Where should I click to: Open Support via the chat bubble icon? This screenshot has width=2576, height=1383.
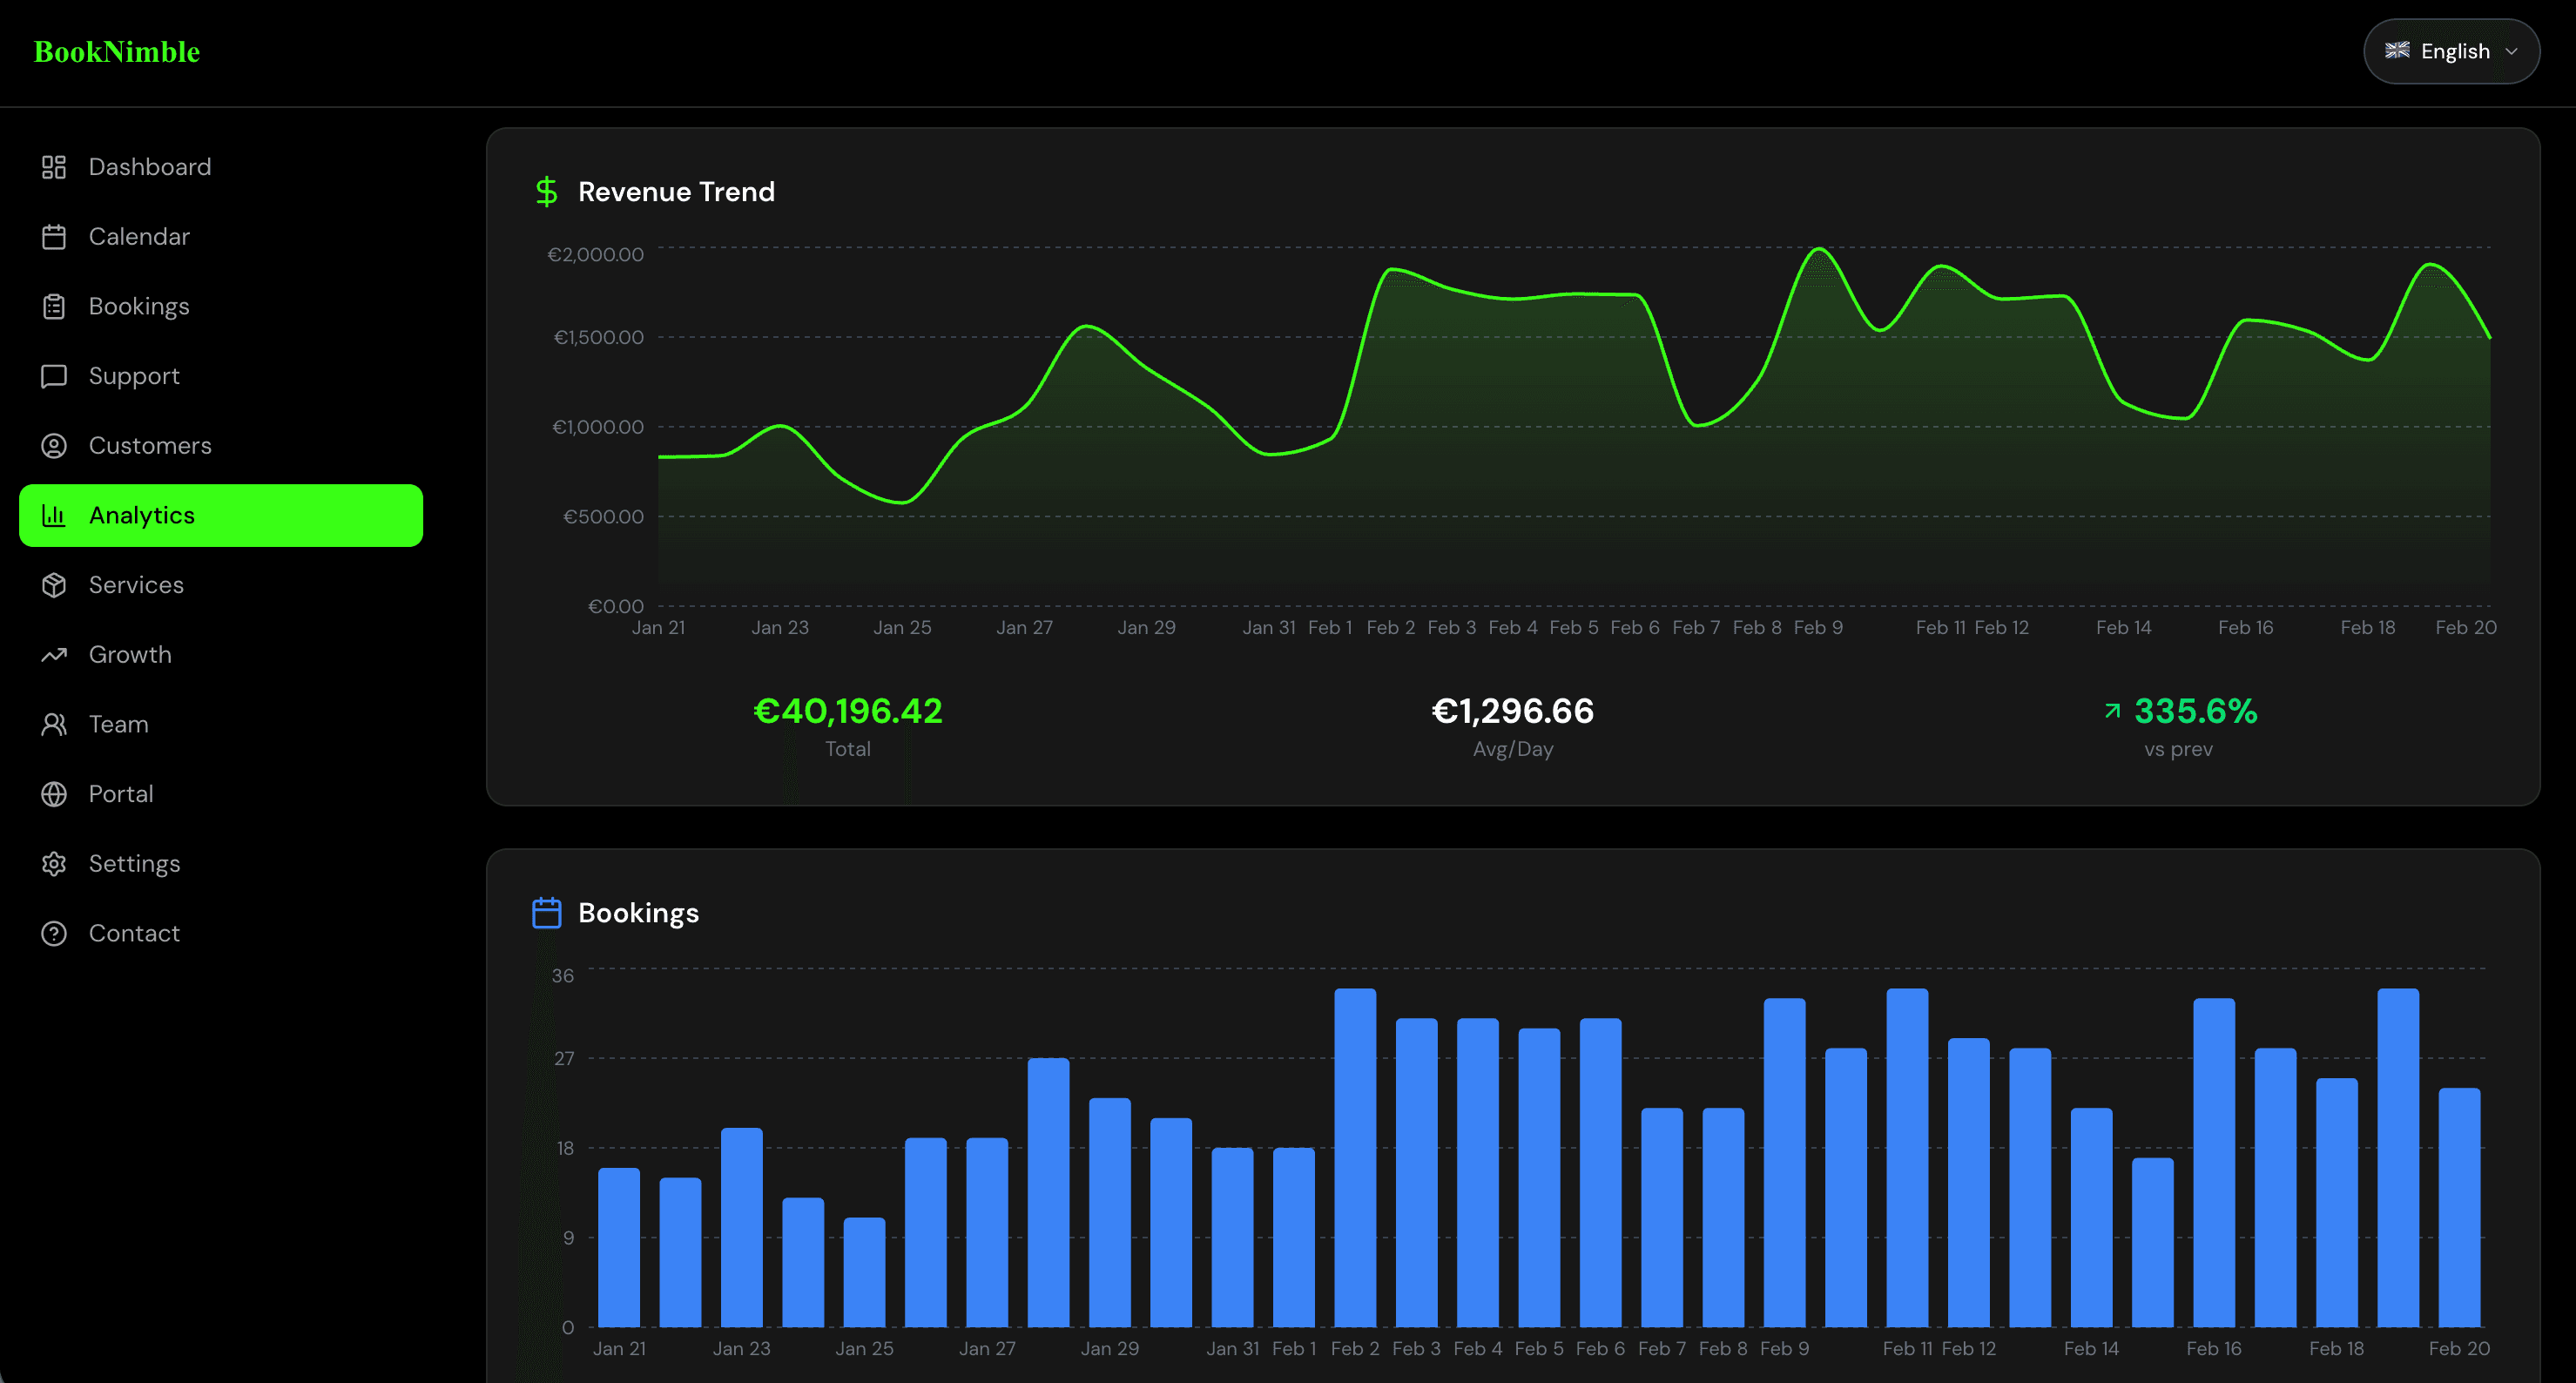click(x=54, y=376)
